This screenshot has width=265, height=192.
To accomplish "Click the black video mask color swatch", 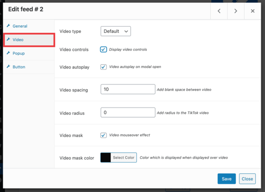I will click(x=106, y=157).
